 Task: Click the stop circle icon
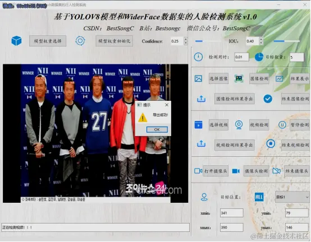(271, 143)
